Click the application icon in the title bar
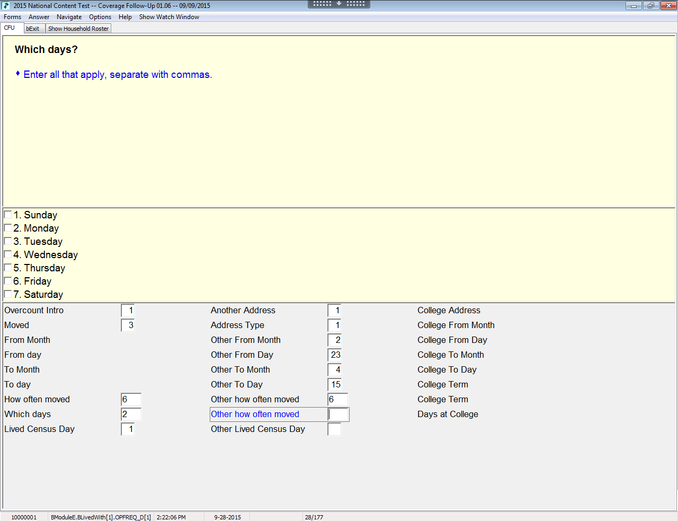678x521 pixels. (x=6, y=6)
